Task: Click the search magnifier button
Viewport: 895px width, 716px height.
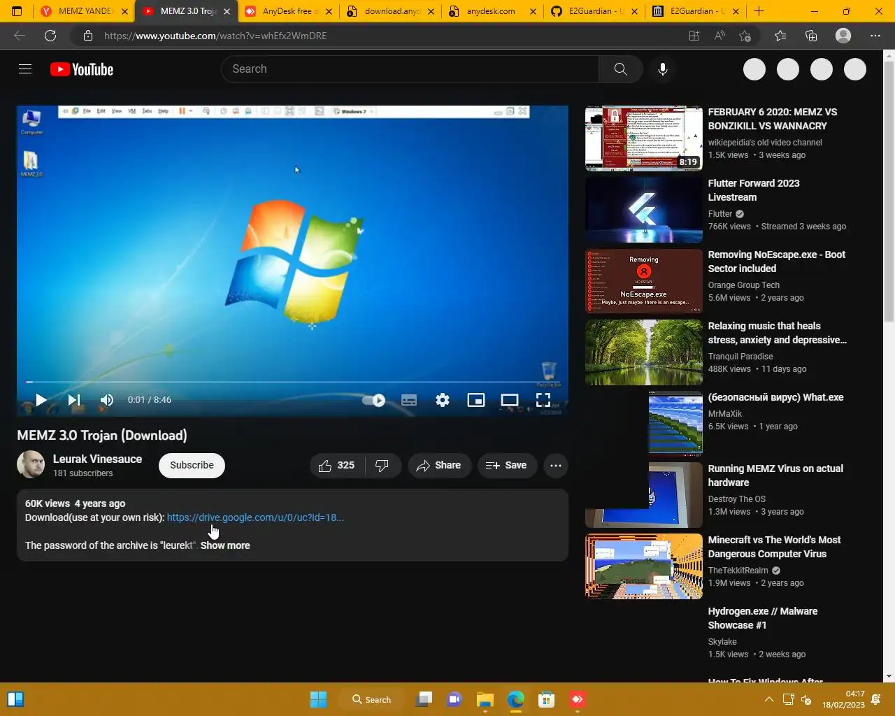Action: pyautogui.click(x=620, y=69)
